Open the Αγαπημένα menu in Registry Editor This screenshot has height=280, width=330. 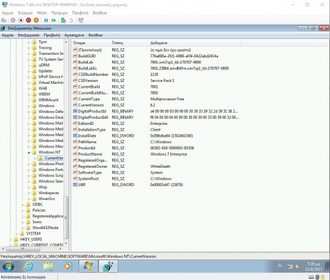click(74, 35)
